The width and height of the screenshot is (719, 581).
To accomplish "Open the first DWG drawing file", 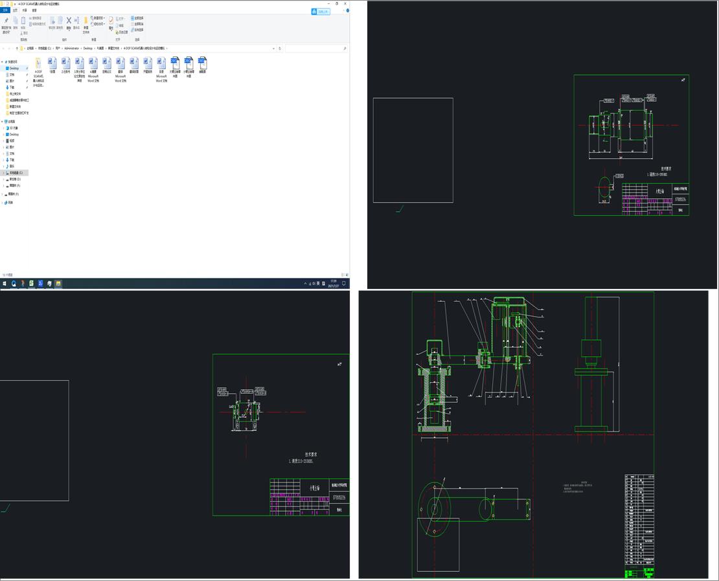I will pos(175,63).
